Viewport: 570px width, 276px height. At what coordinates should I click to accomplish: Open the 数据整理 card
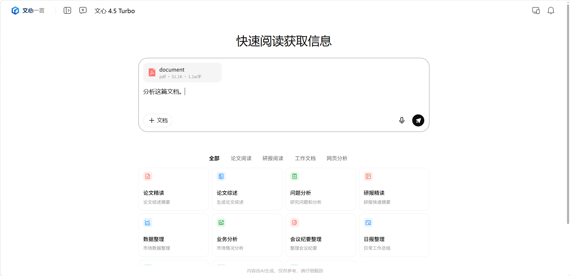(174, 235)
